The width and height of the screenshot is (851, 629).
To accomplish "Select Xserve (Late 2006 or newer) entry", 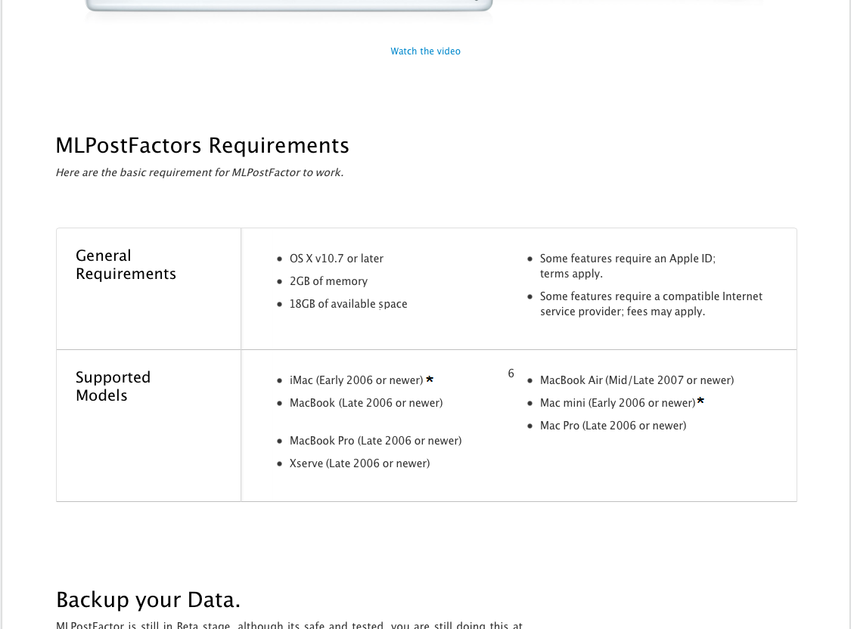I will (x=360, y=463).
